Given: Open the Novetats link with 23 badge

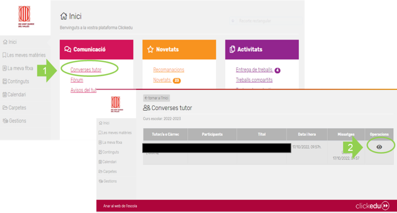Looking at the screenshot, I should pos(162,80).
